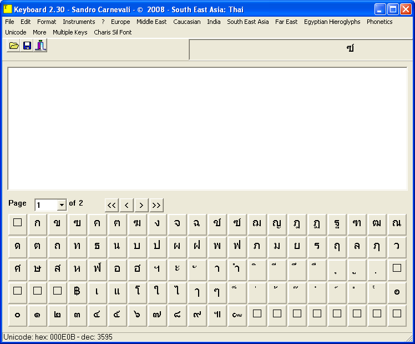This screenshot has width=415, height=344.
Task: Insert Thai vowel แ key
Action: 117,293
